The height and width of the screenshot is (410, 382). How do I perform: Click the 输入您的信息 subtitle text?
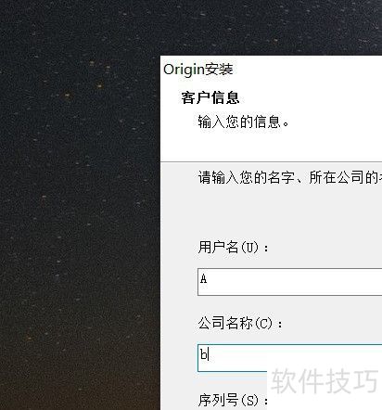point(243,122)
